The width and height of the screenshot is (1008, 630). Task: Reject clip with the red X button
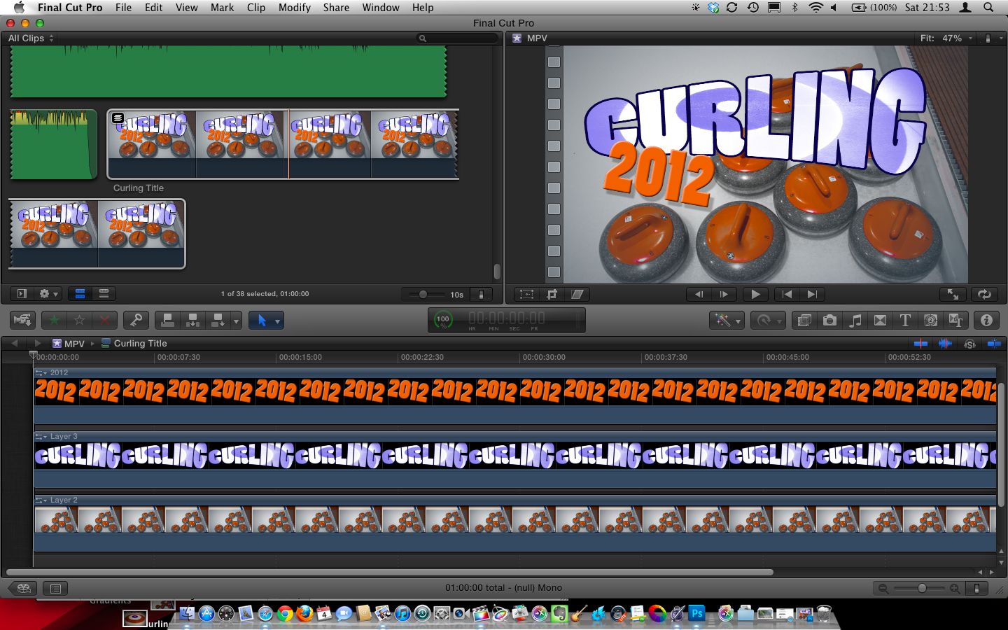coord(104,321)
